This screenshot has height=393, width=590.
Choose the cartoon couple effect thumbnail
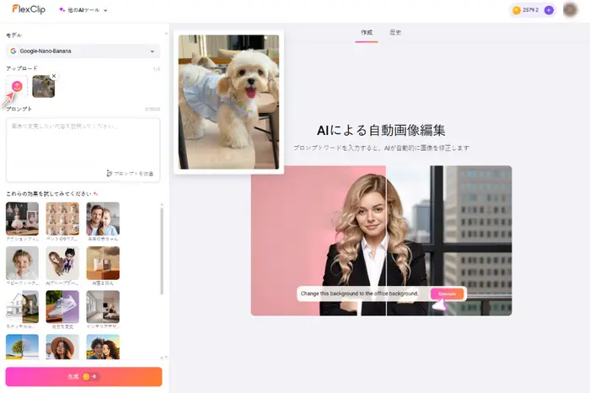pos(103,347)
